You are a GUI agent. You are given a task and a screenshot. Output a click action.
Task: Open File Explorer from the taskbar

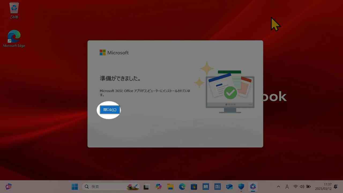pos(170,187)
